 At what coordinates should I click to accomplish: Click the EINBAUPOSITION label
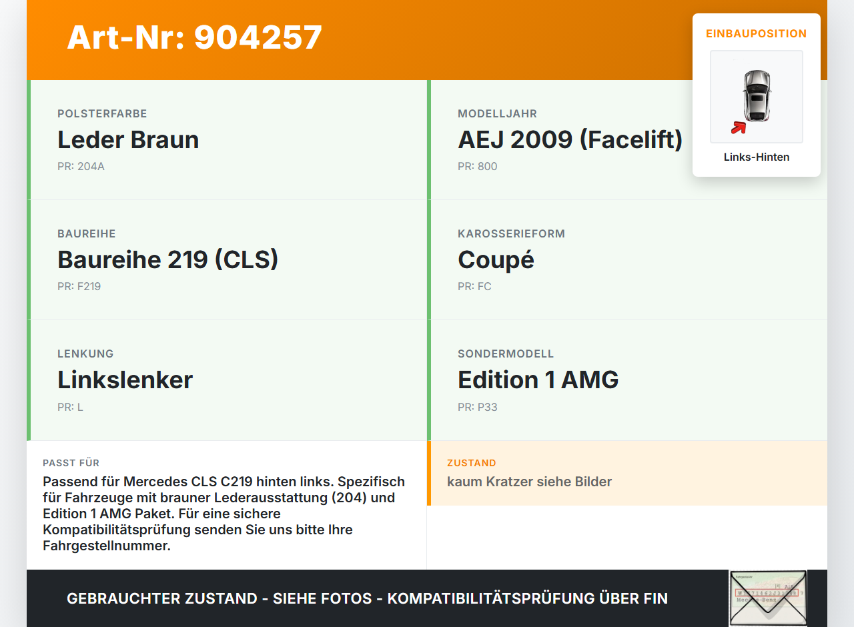[x=757, y=33]
